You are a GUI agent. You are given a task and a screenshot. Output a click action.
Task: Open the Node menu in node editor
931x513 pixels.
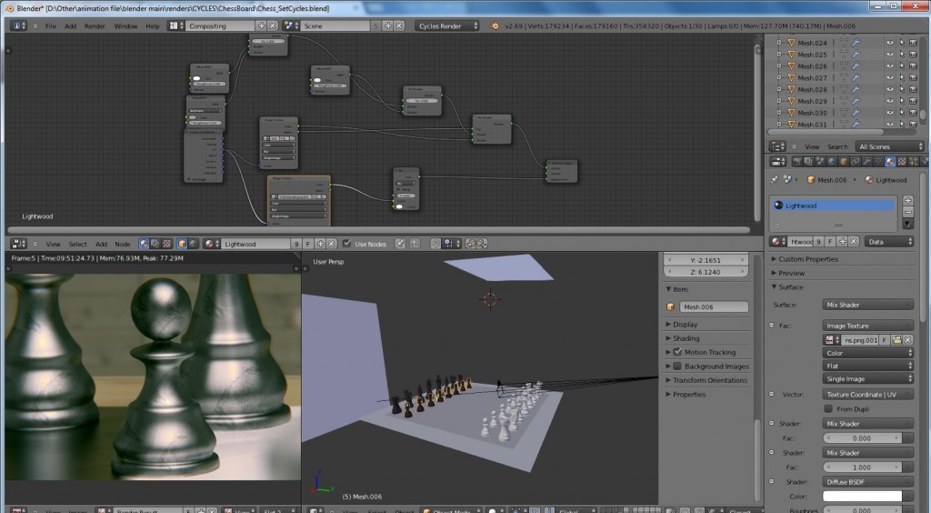(x=123, y=244)
